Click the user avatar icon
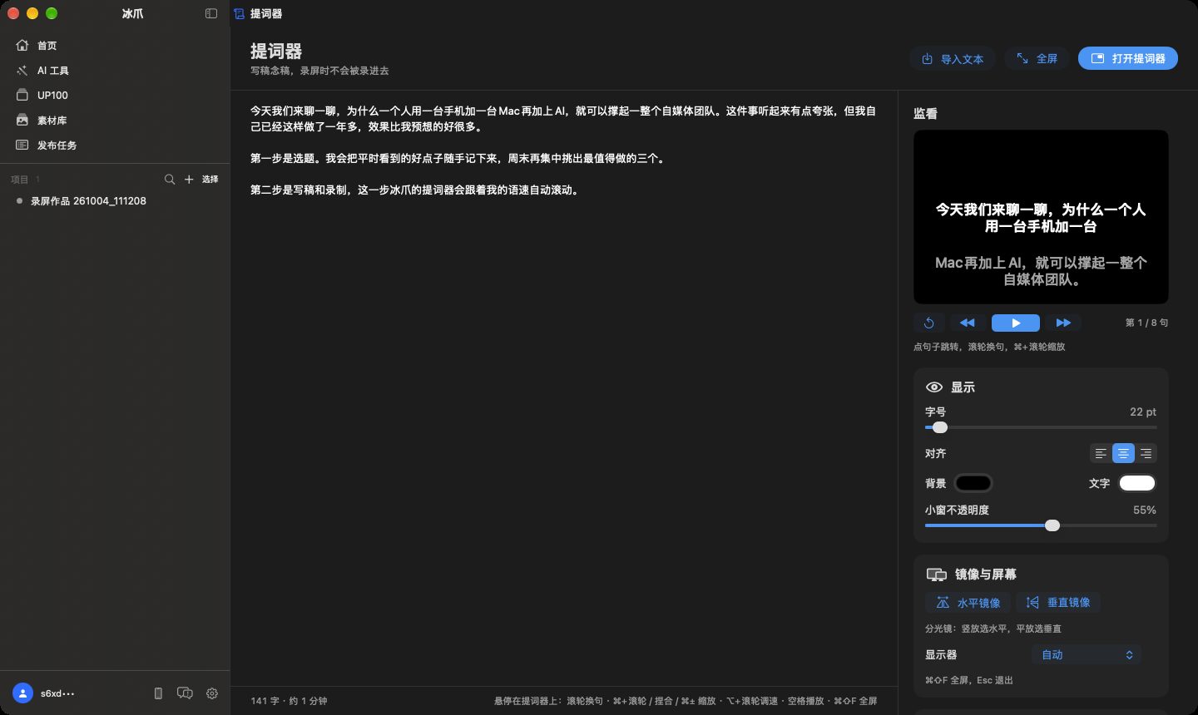 click(x=22, y=693)
